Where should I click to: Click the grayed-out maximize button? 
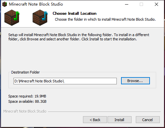(141, 4)
